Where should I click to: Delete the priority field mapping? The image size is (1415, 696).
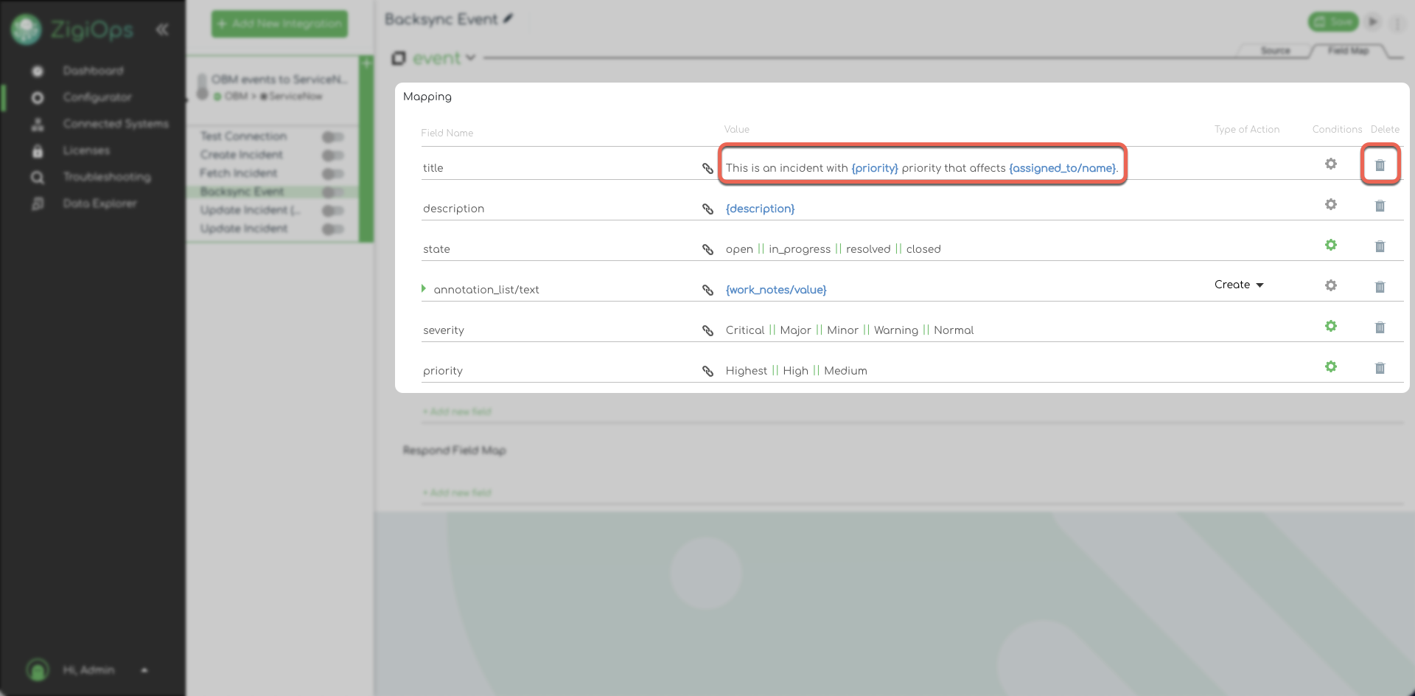pos(1380,368)
